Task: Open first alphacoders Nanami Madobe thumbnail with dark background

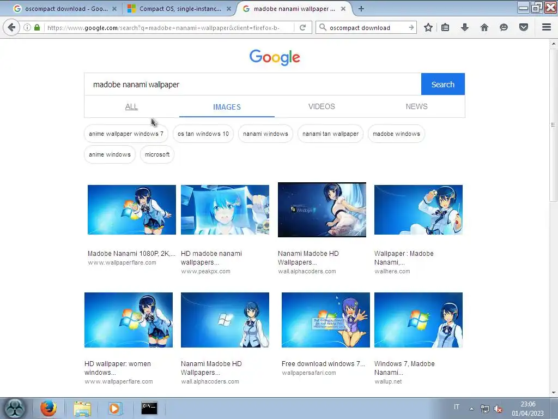Action: point(322,209)
